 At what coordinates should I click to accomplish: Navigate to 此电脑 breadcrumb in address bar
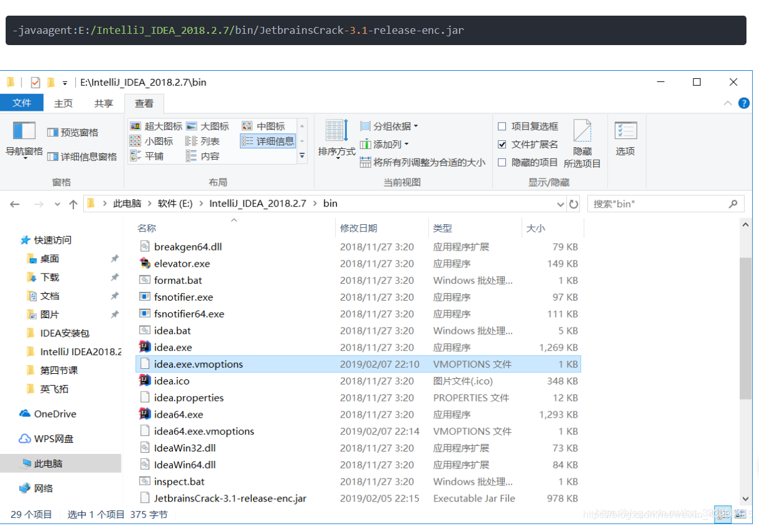point(127,204)
